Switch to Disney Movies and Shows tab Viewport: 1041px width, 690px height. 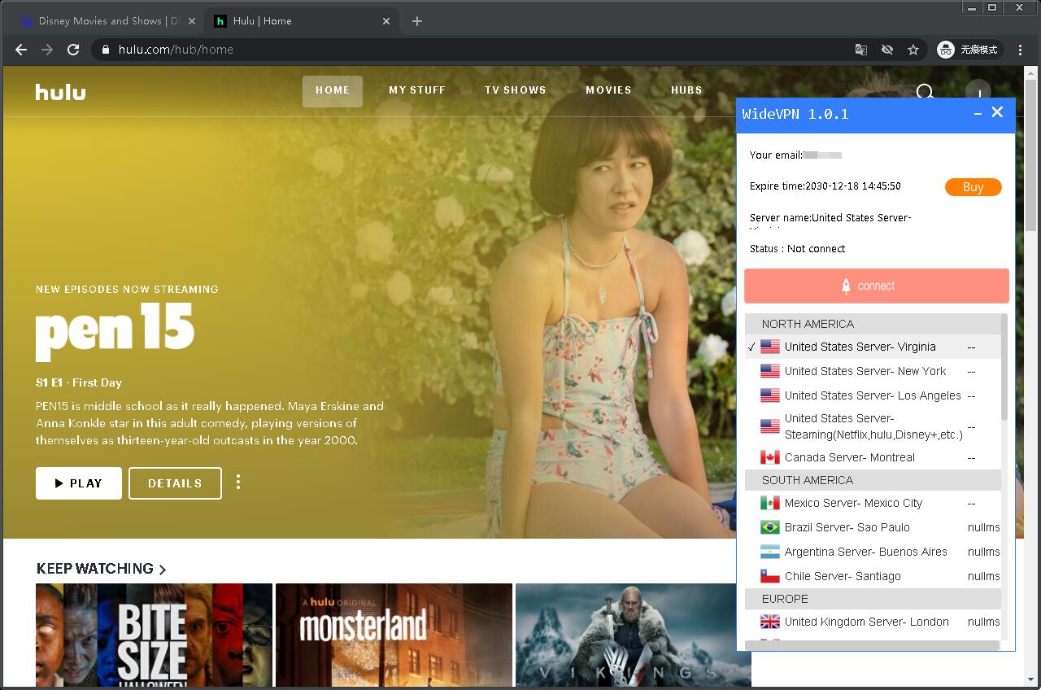coord(107,21)
